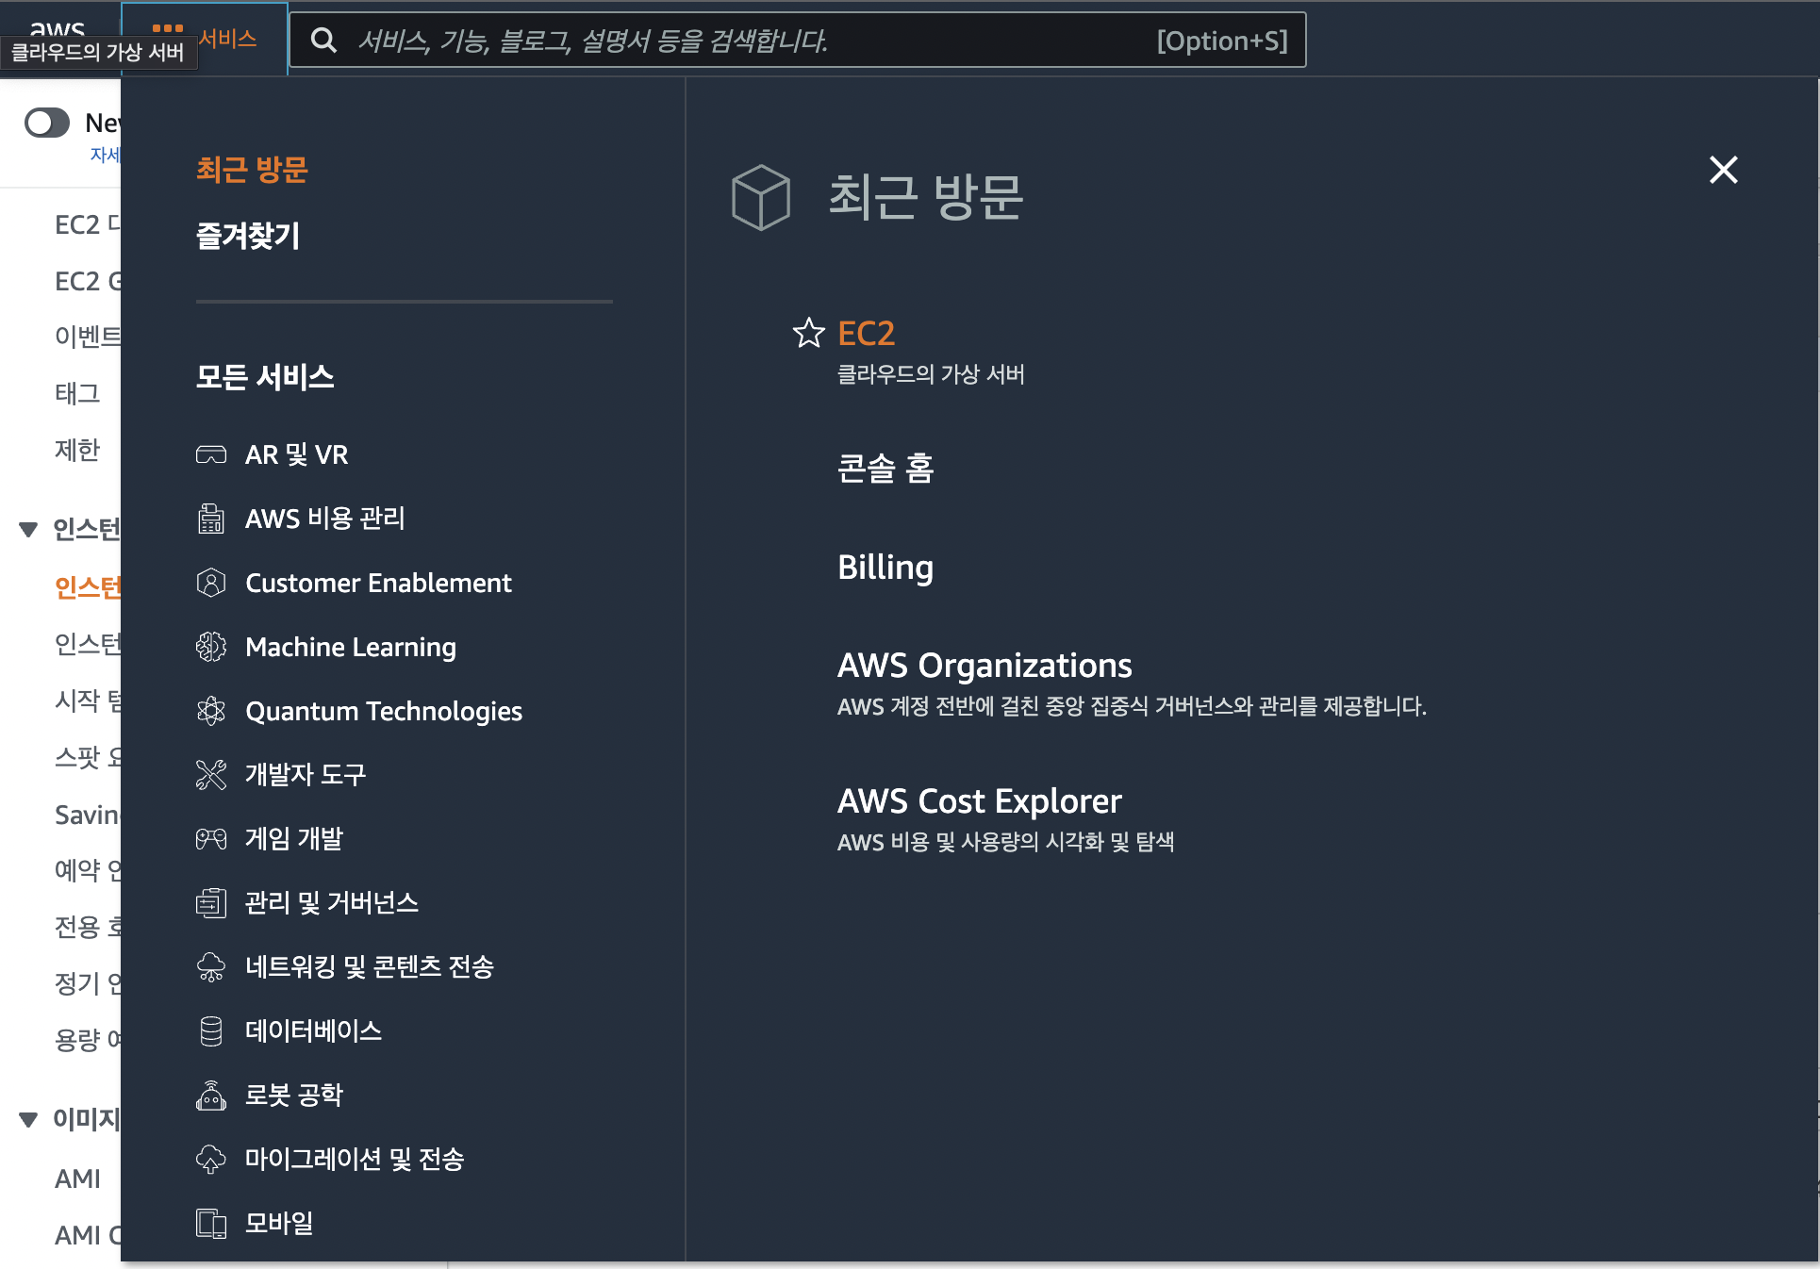This screenshot has height=1269, width=1820.
Task: Open the EC2 recent service link
Action: coord(866,333)
